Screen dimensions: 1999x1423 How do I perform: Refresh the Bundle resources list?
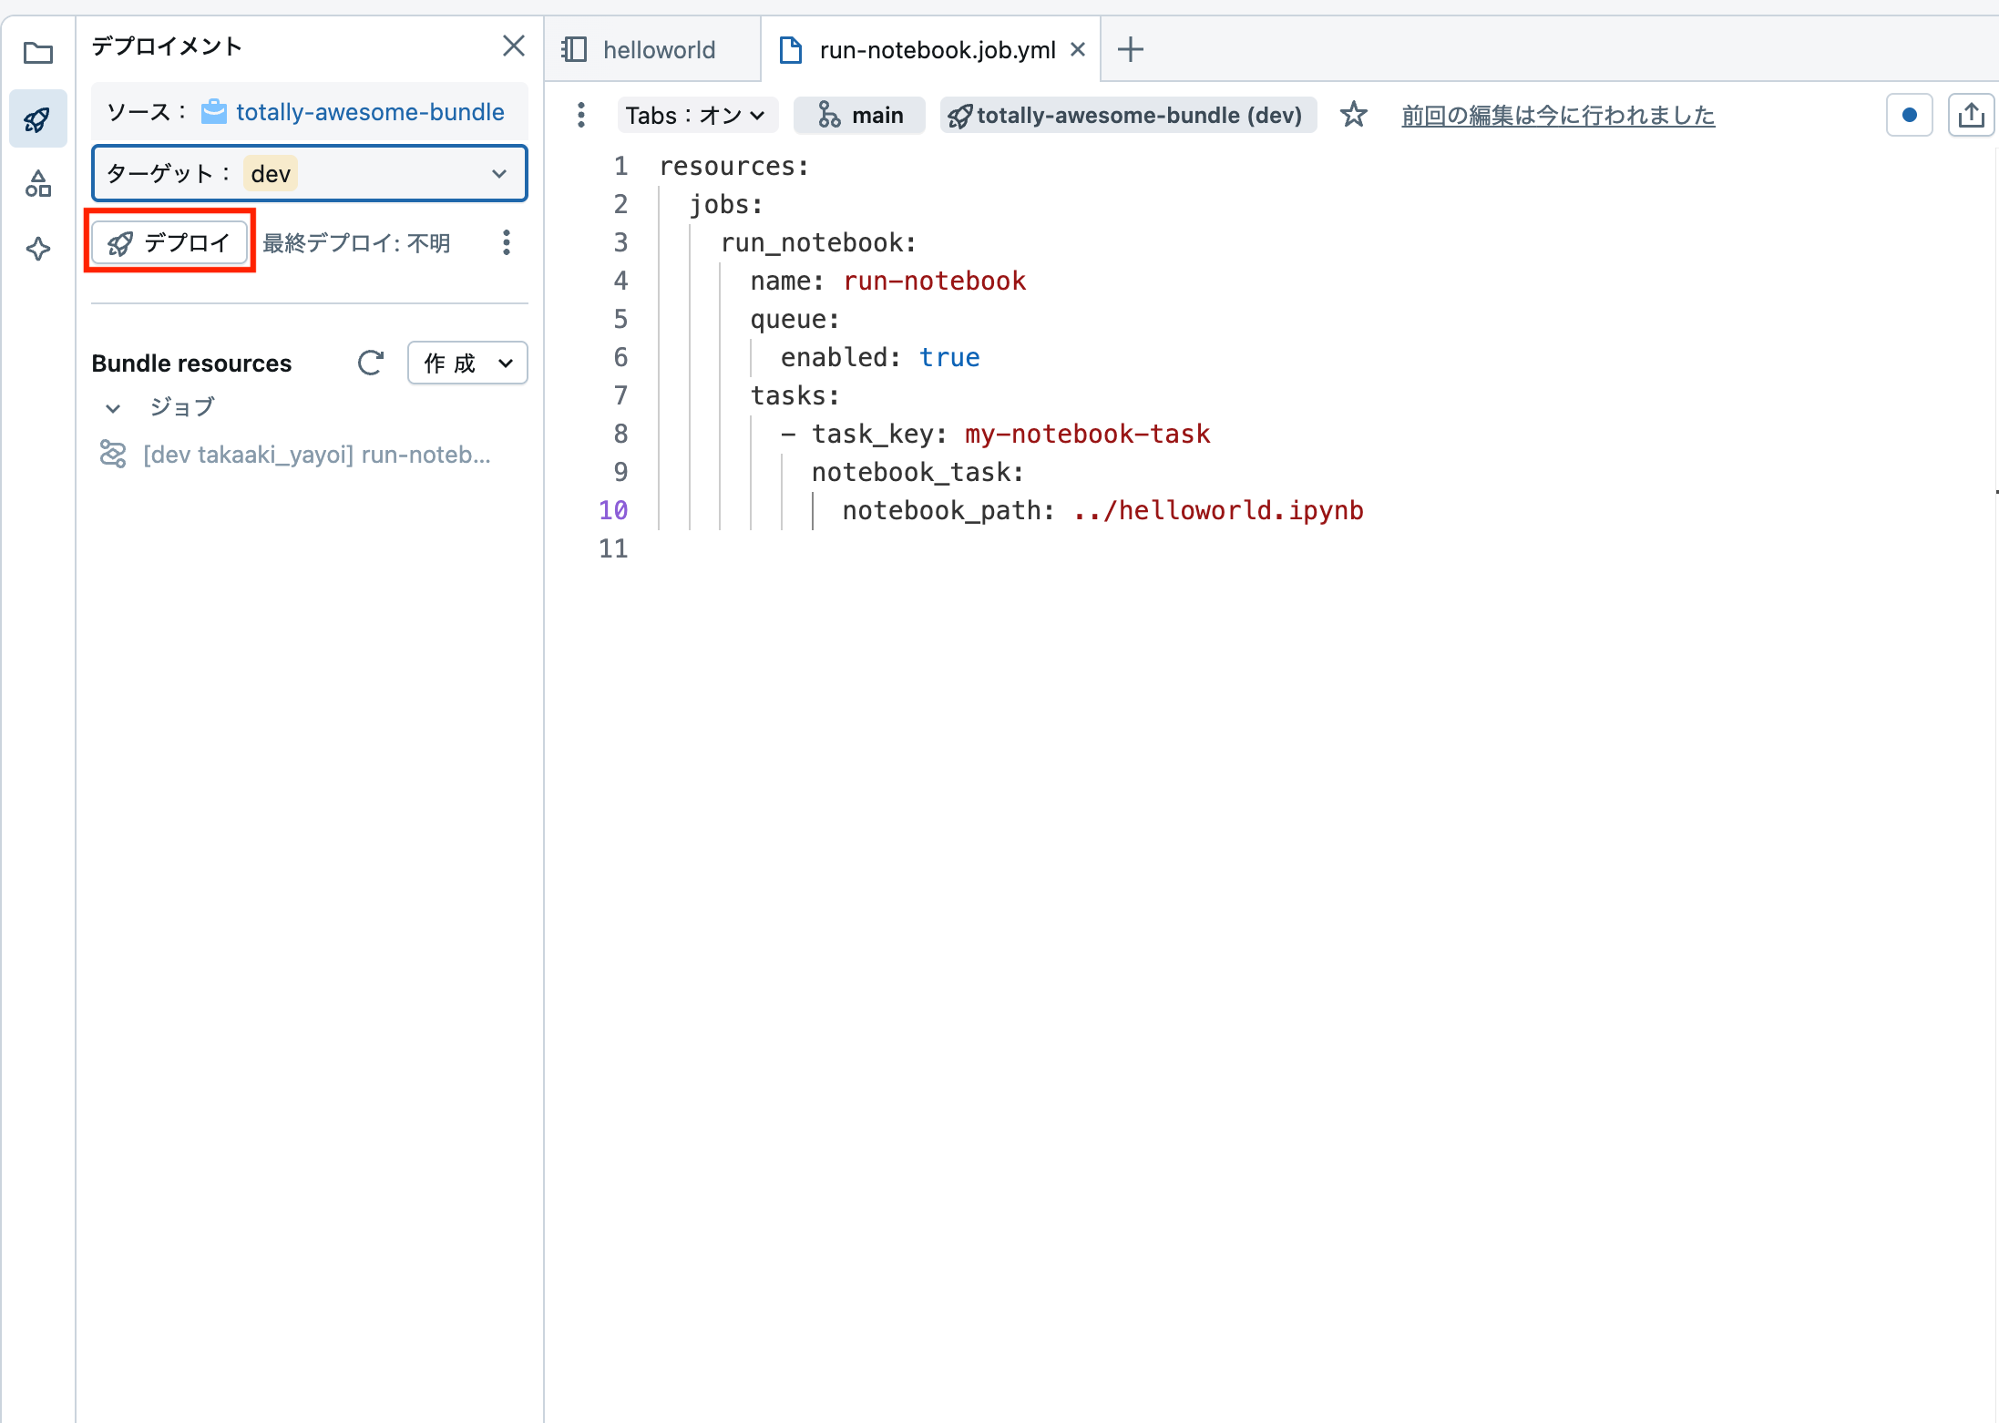370,363
